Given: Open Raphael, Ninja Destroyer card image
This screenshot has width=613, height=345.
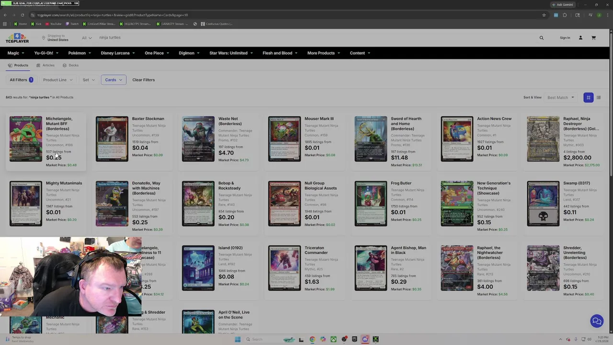Looking at the screenshot, I should click(x=543, y=139).
